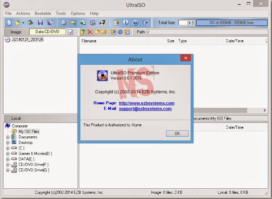This screenshot has width=272, height=199.
Task: Click the image Properties checkmark icon
Action: 71,32
